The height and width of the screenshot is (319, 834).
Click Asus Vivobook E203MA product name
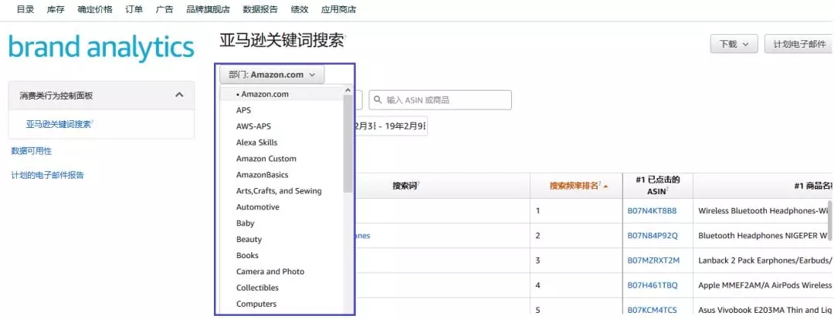pos(764,310)
